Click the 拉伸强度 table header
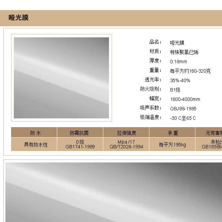 pyautogui.click(x=126, y=133)
